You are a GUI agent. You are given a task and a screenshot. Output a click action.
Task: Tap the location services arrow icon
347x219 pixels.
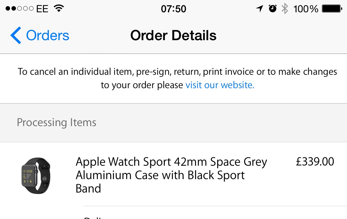260,9
